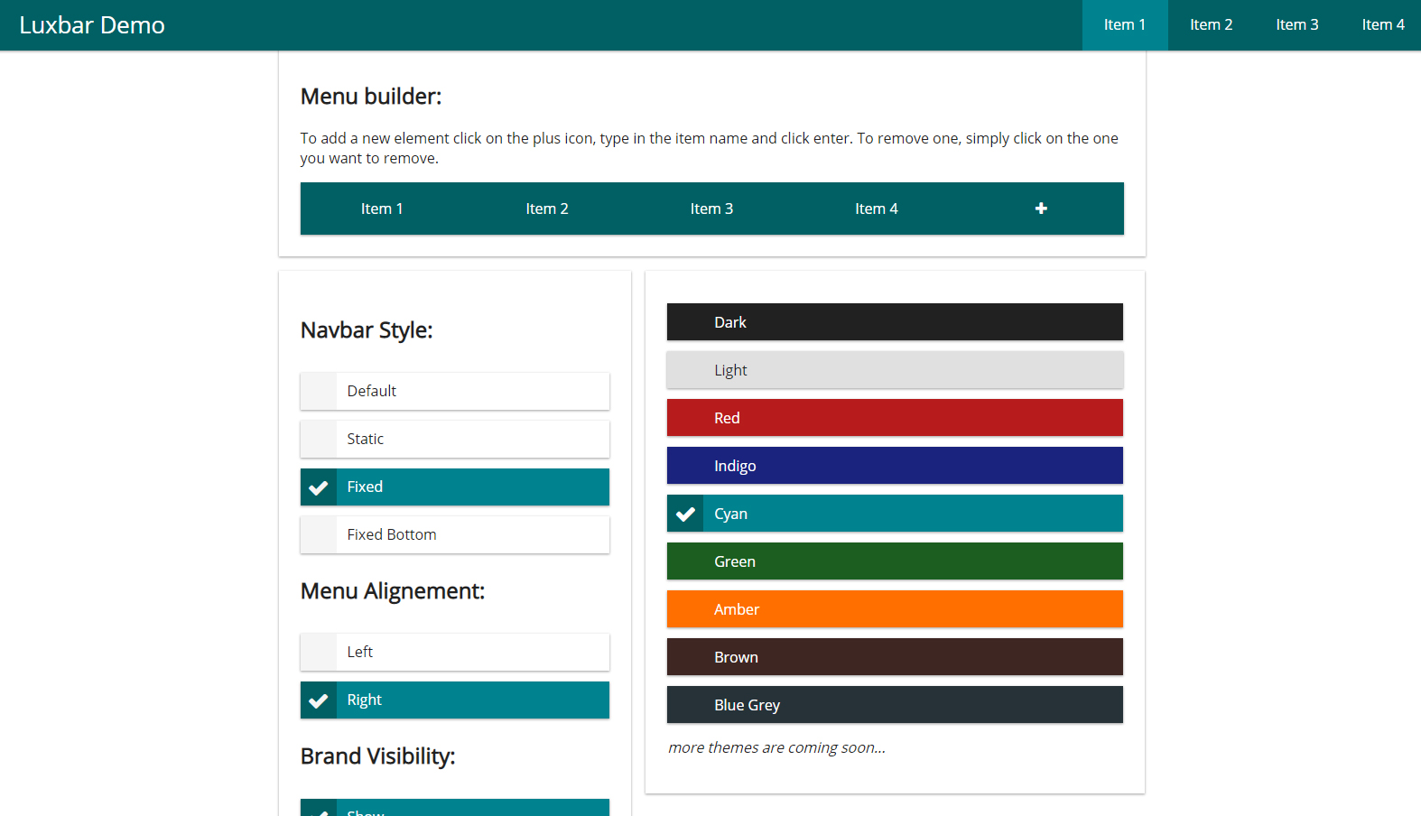1421x816 pixels.
Task: Remove Item 4 from the menu builder
Action: tap(876, 209)
